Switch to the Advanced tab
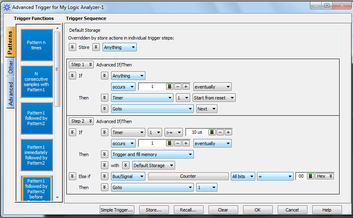 point(11,94)
